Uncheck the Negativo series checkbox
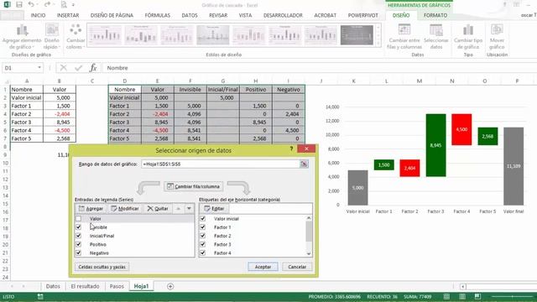The width and height of the screenshot is (537, 302). tap(78, 253)
